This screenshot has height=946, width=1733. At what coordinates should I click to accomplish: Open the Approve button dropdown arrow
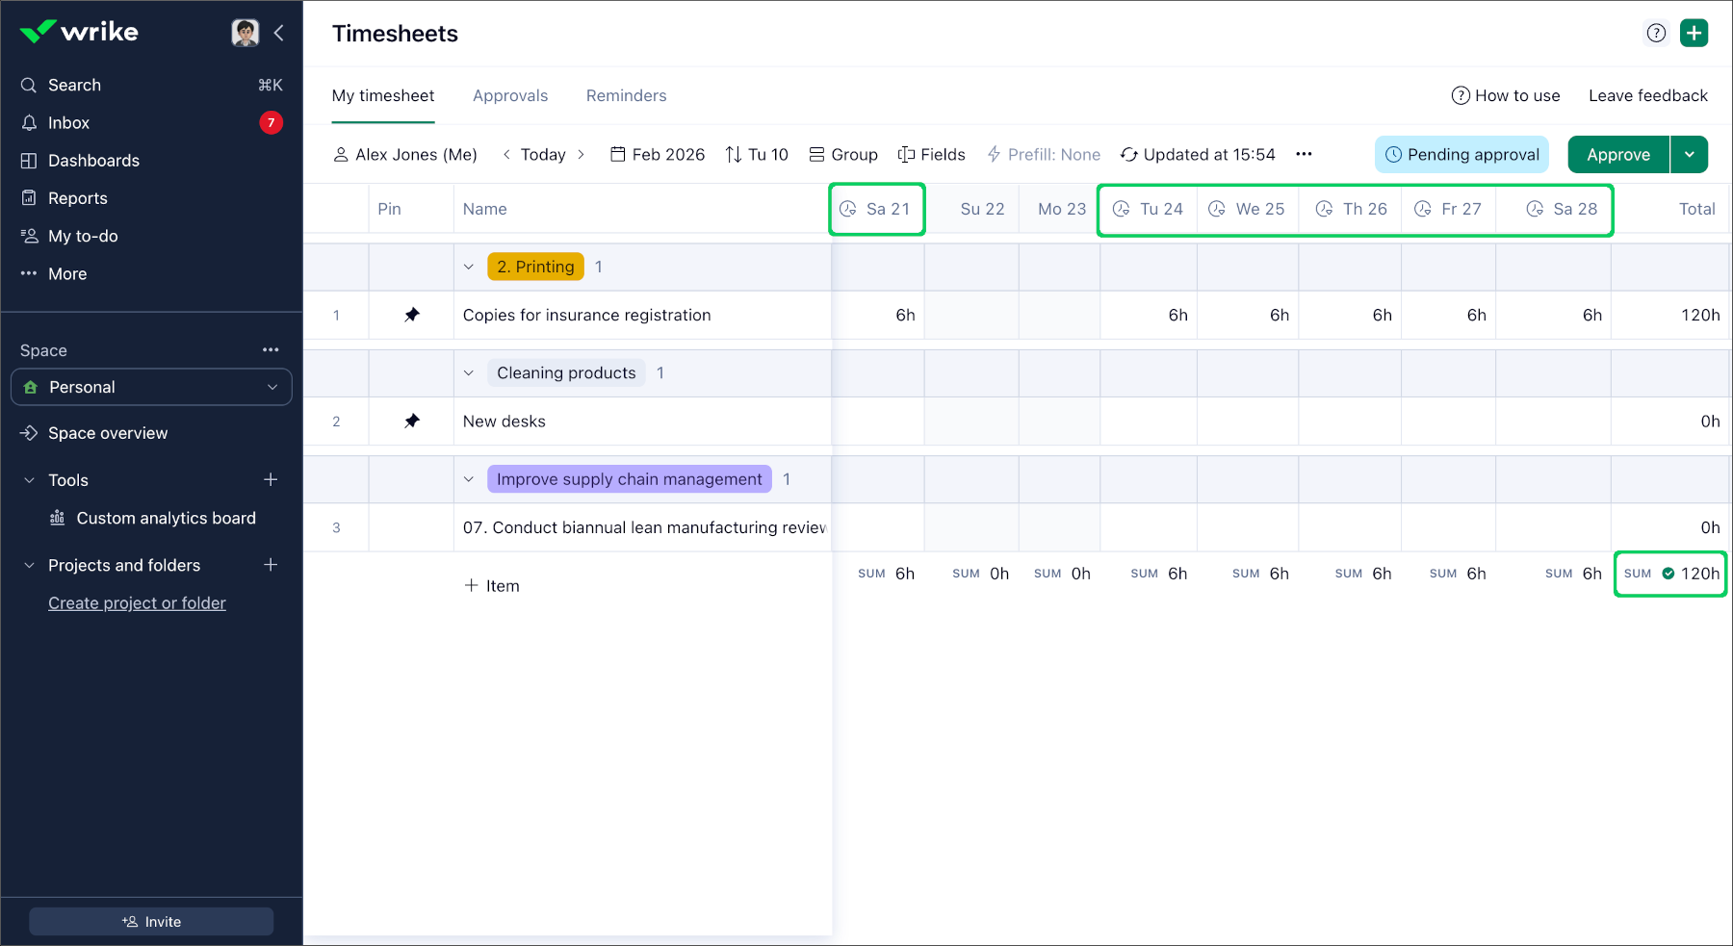(x=1689, y=154)
